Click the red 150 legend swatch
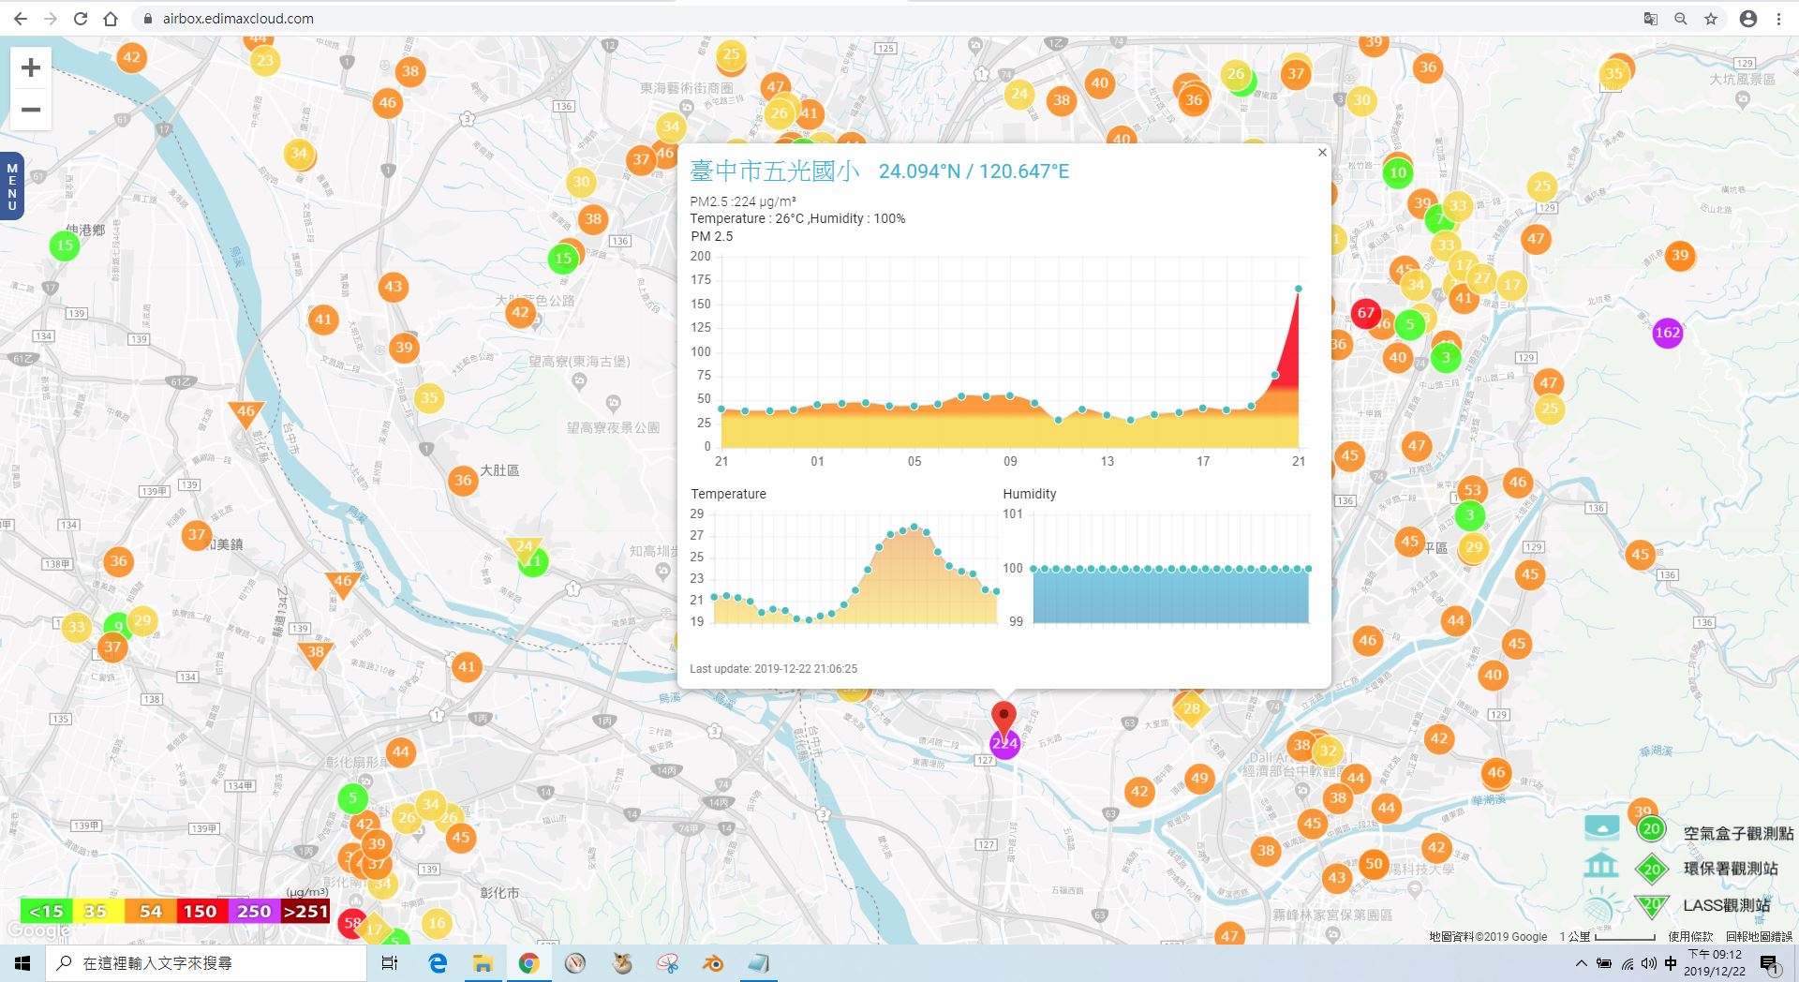Image resolution: width=1799 pixels, height=982 pixels. click(x=201, y=911)
